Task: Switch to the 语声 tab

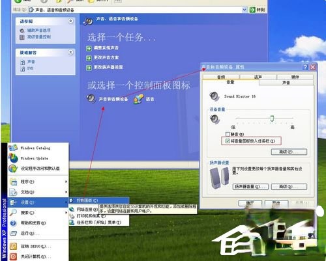Action: (258, 77)
